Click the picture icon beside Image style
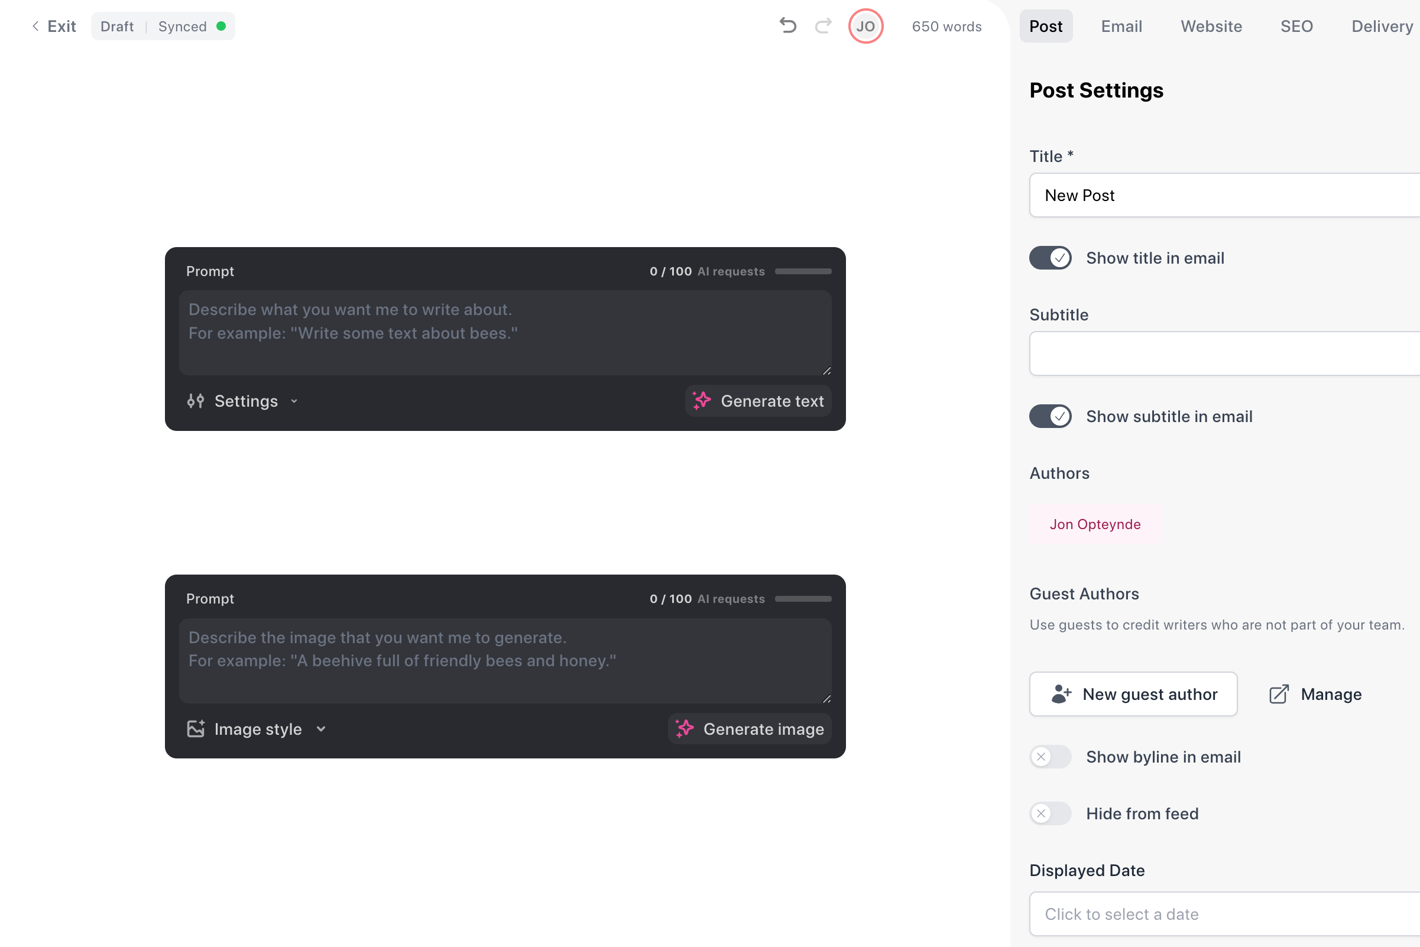 [196, 728]
